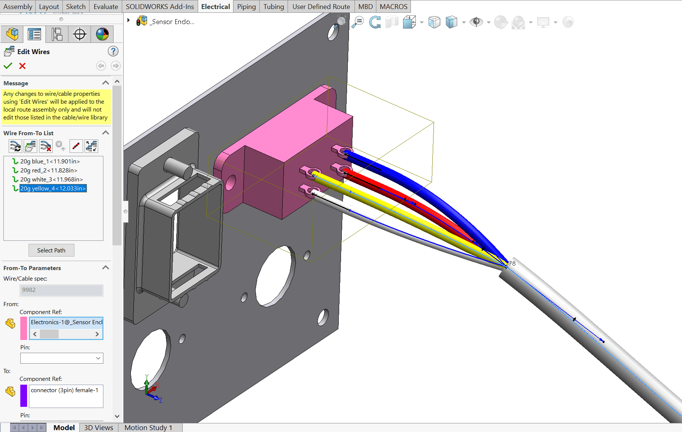Open the MACROS ribbon tab
The width and height of the screenshot is (682, 432).
[394, 6]
